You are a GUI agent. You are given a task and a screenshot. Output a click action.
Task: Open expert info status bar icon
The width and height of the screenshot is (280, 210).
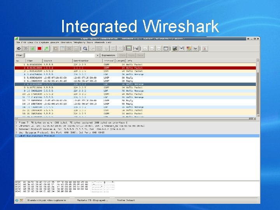(x=17, y=200)
